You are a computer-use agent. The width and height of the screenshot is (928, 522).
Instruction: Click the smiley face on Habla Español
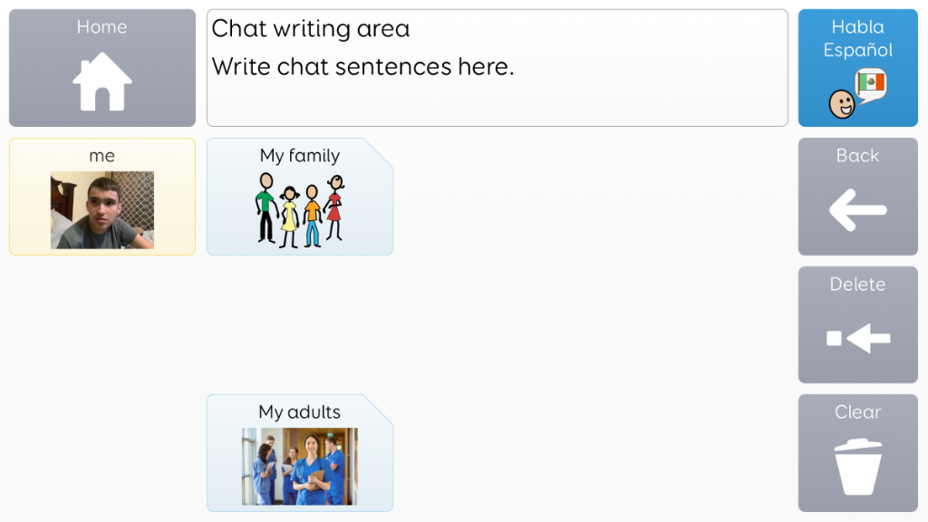842,104
